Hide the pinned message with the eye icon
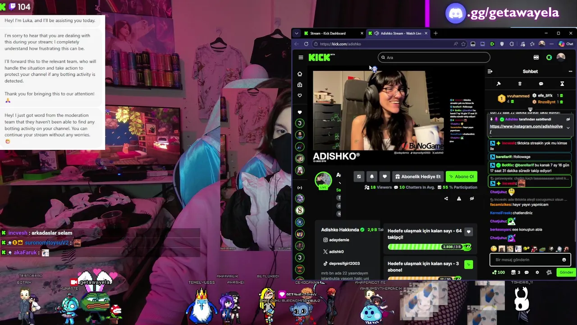The image size is (577, 325). click(568, 120)
